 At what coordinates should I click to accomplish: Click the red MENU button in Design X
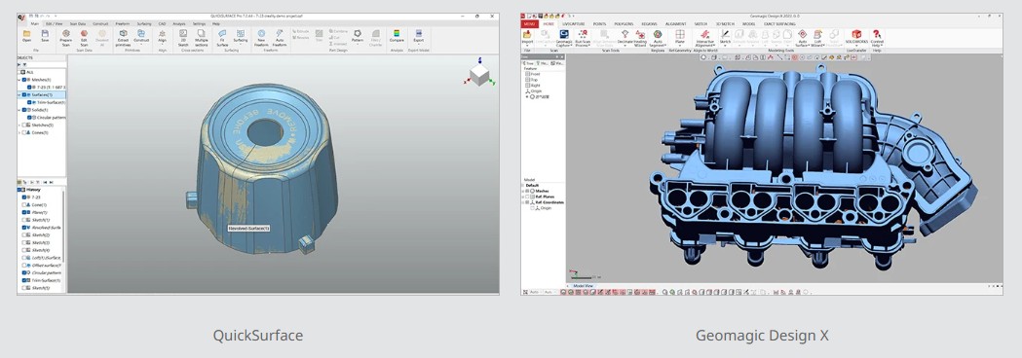pos(529,23)
